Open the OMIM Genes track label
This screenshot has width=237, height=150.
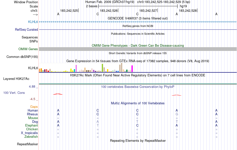point(28,49)
